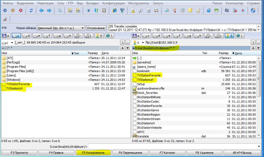Click the globe icon ending the toolbar
The width and height of the screenshot is (264, 157).
click(253, 10)
